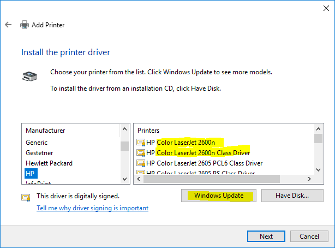Click Printers column header
Viewport: 335px width, 248px height.
coord(148,131)
